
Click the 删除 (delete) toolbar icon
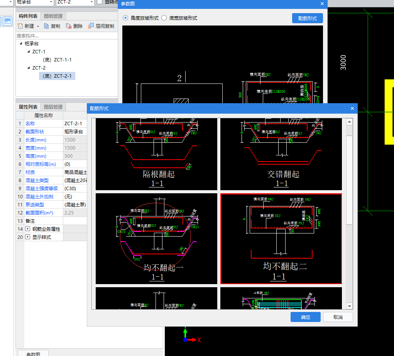[69, 26]
